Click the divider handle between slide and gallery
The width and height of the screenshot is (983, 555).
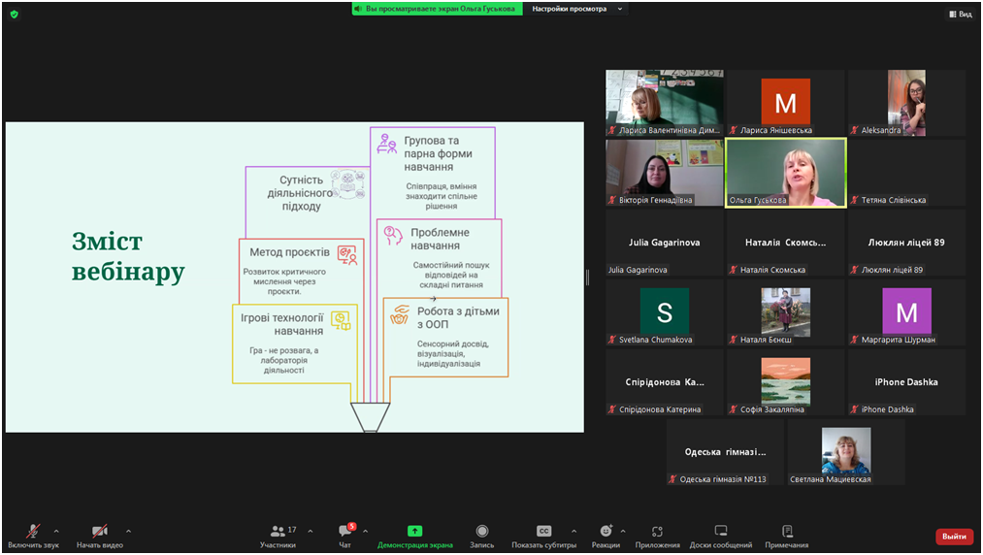[x=587, y=277]
